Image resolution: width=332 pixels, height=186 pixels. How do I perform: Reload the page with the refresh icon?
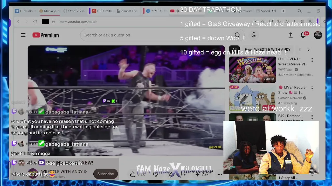click(35, 22)
